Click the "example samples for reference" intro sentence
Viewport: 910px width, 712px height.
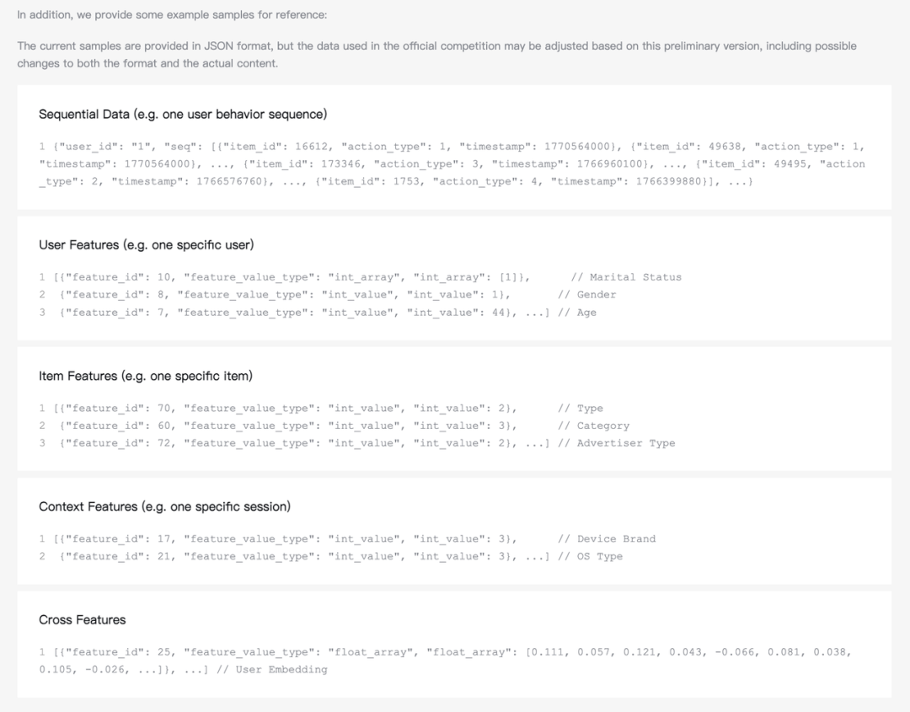coord(172,15)
